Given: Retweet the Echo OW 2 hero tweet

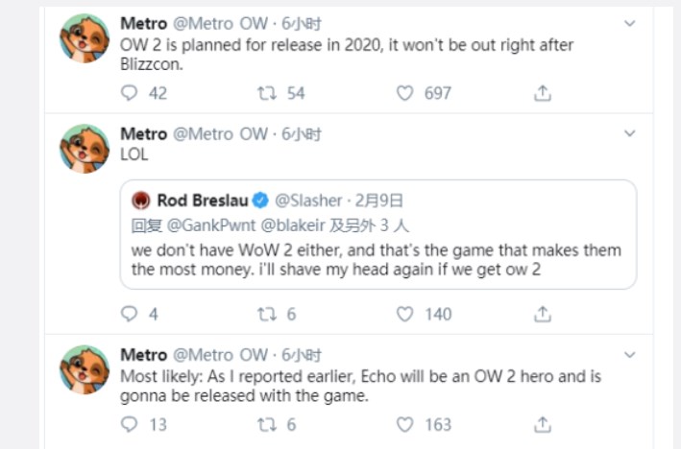Looking at the screenshot, I should tap(268, 424).
